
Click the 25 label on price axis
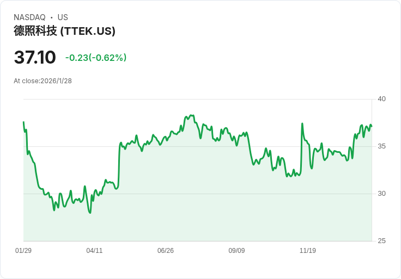(x=381, y=241)
